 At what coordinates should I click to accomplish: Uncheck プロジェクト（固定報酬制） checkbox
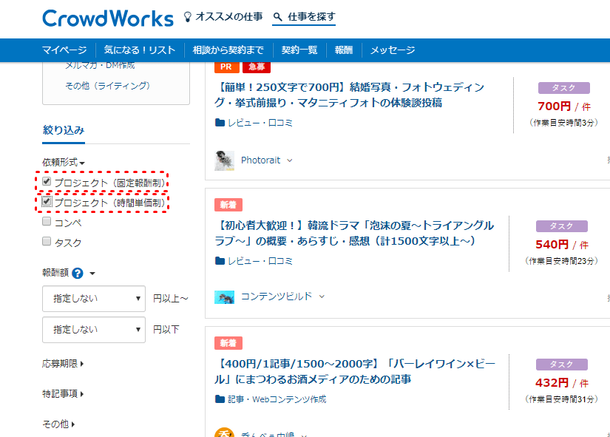click(x=47, y=182)
